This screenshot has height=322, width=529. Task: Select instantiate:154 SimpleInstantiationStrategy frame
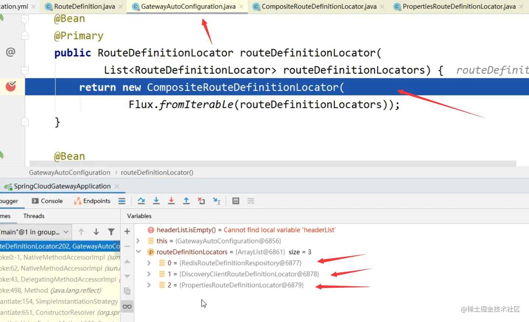click(x=60, y=301)
